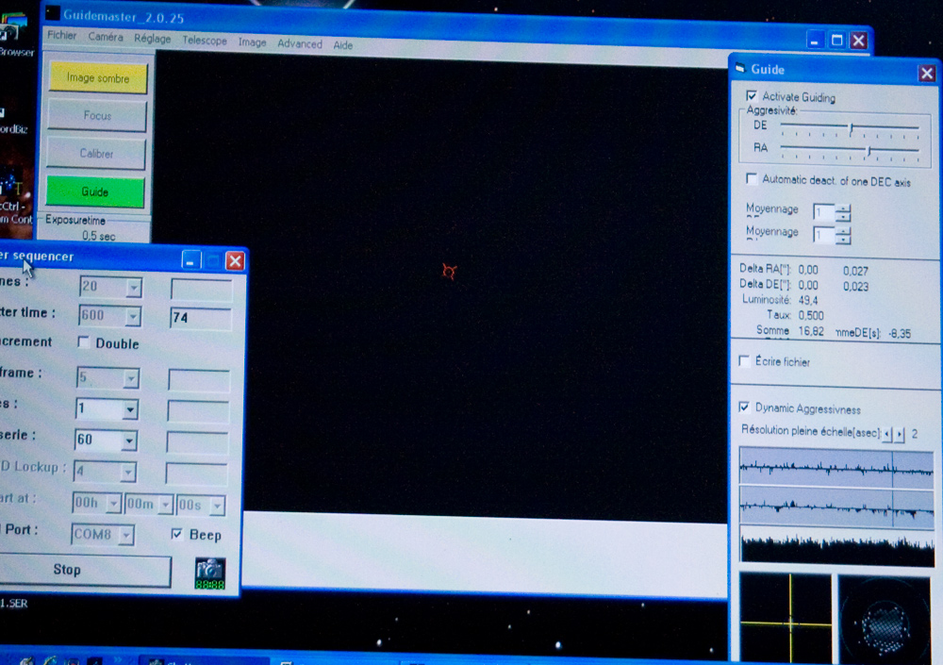Click the green Guide button
Screen dimensions: 943x665
[95, 192]
